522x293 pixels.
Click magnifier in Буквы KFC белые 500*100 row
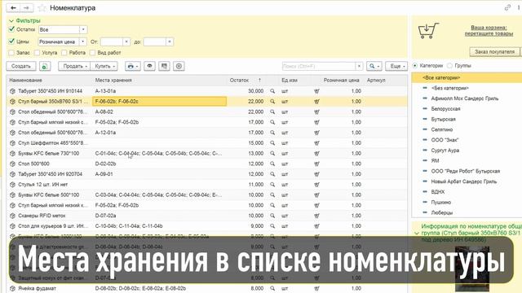pos(272,195)
